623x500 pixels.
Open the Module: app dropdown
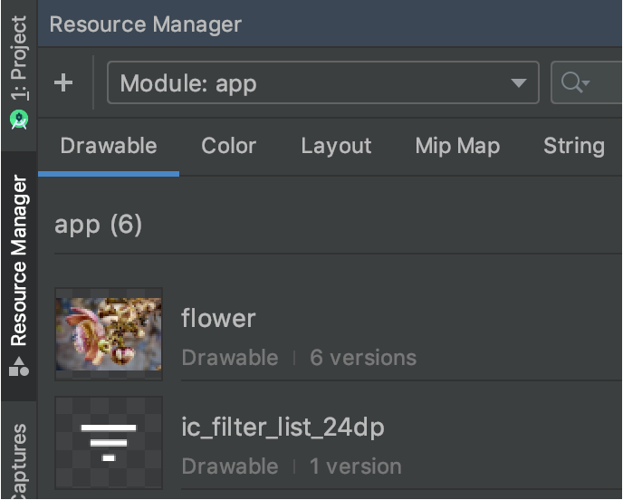(322, 83)
